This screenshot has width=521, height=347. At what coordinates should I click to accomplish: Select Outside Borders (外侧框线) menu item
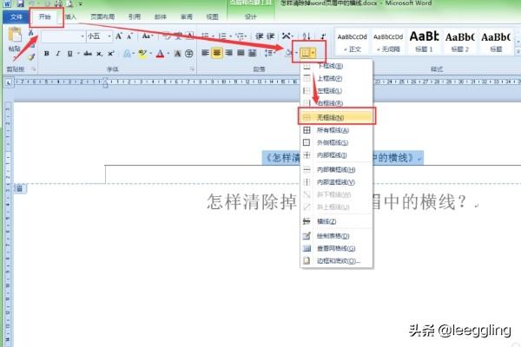(x=337, y=142)
